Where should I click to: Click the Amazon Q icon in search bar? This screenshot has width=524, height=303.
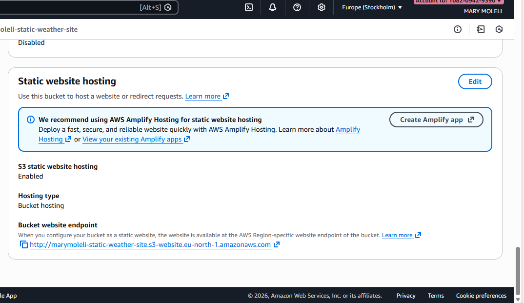(168, 7)
